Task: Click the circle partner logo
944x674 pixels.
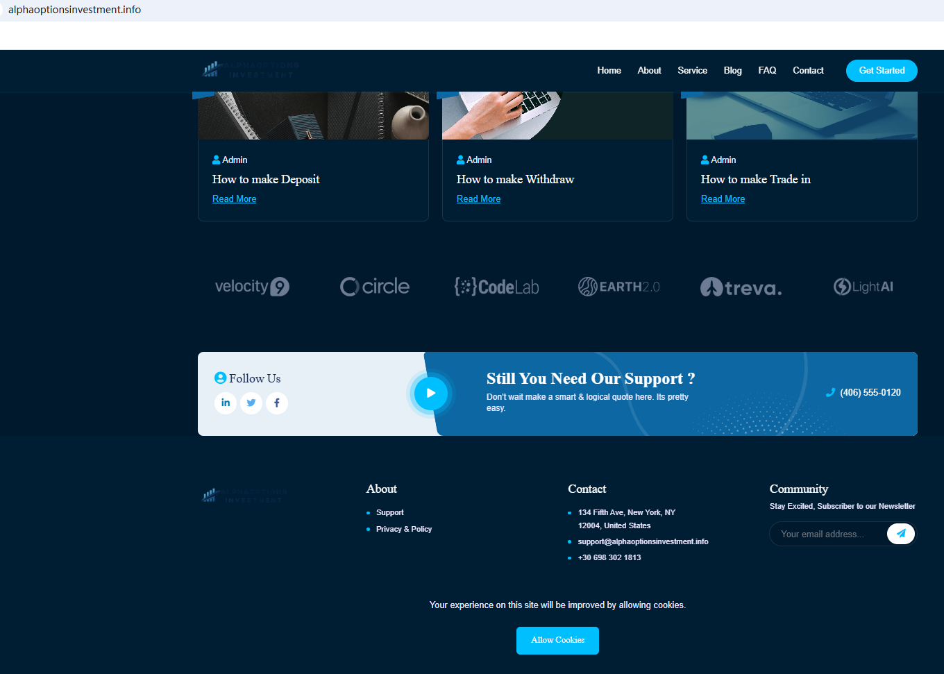Action: [x=375, y=287]
